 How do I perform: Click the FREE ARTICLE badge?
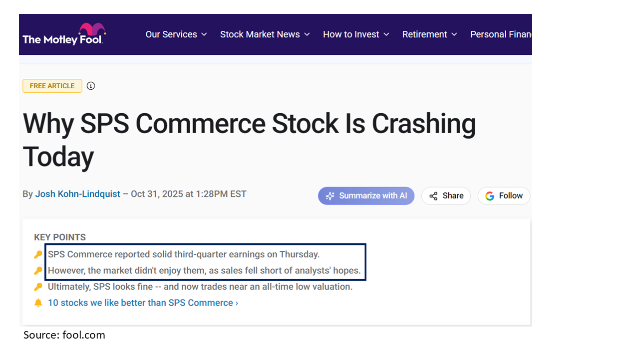52,86
